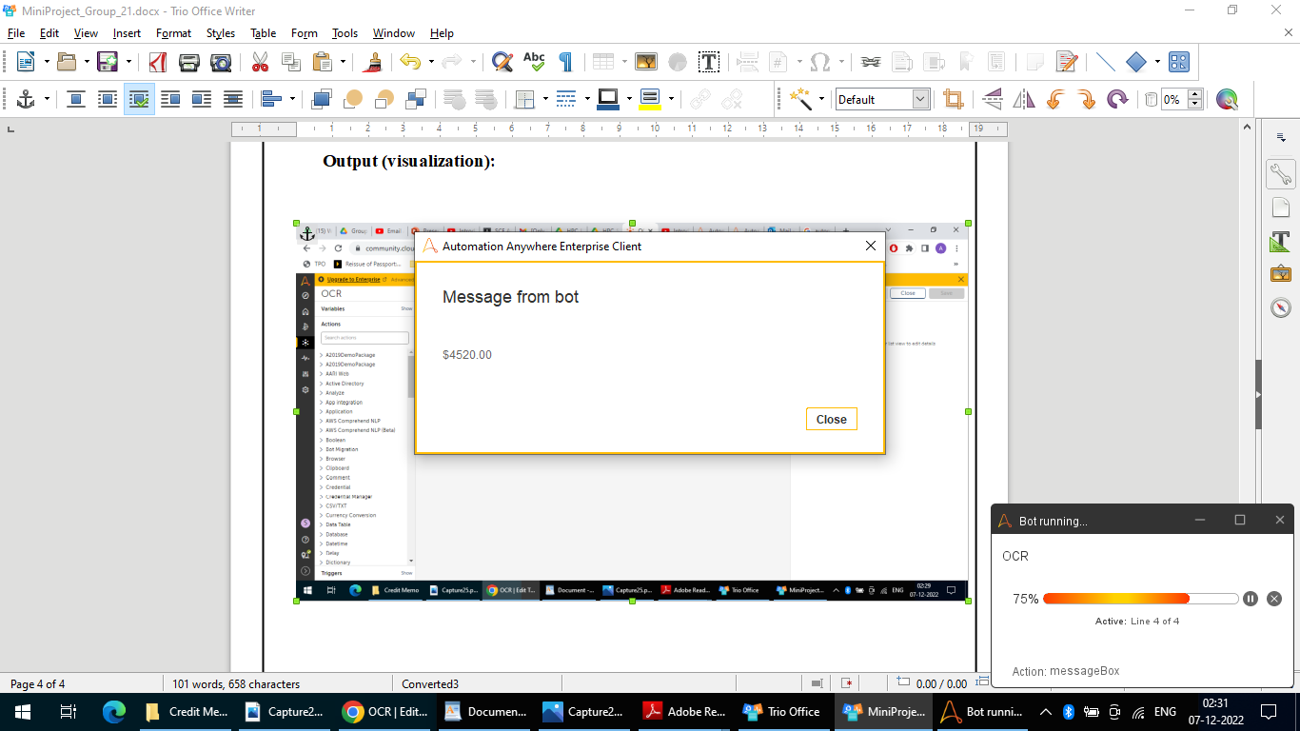Click the yellow Background Color swatch

(651, 99)
